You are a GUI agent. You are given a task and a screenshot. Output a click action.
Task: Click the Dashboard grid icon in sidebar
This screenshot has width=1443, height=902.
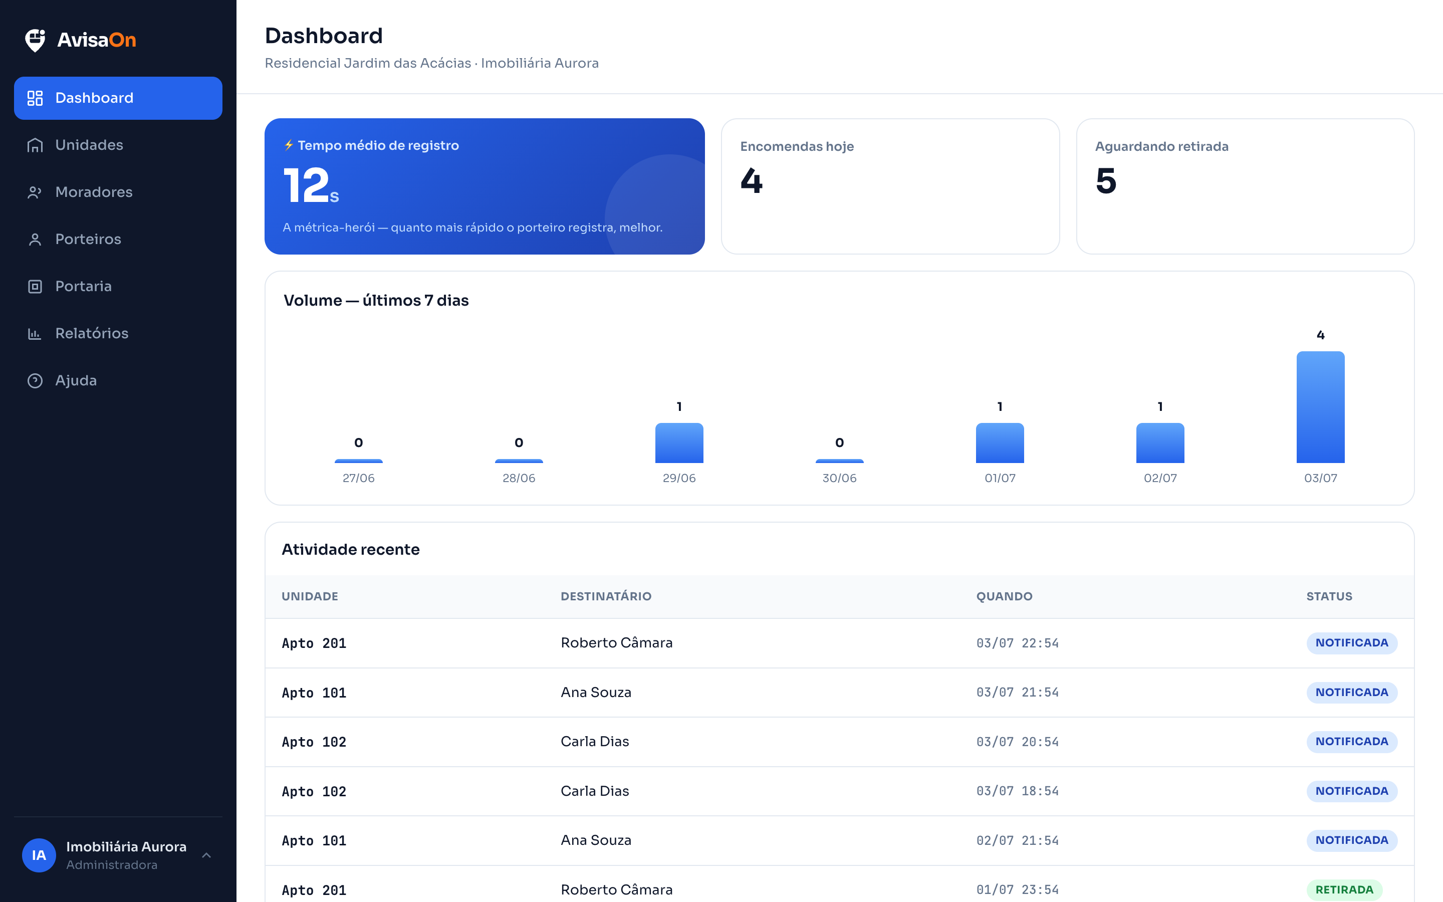click(x=35, y=98)
